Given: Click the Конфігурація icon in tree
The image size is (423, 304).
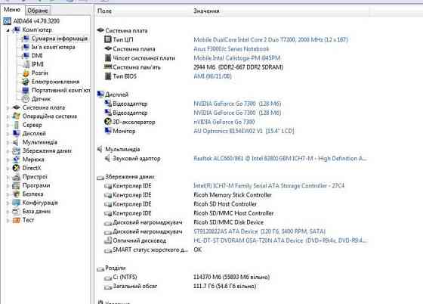Looking at the screenshot, I should pos(16,203).
